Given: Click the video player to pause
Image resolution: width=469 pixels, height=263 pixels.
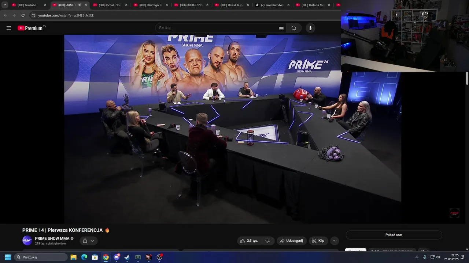Looking at the screenshot, I should (x=233, y=129).
